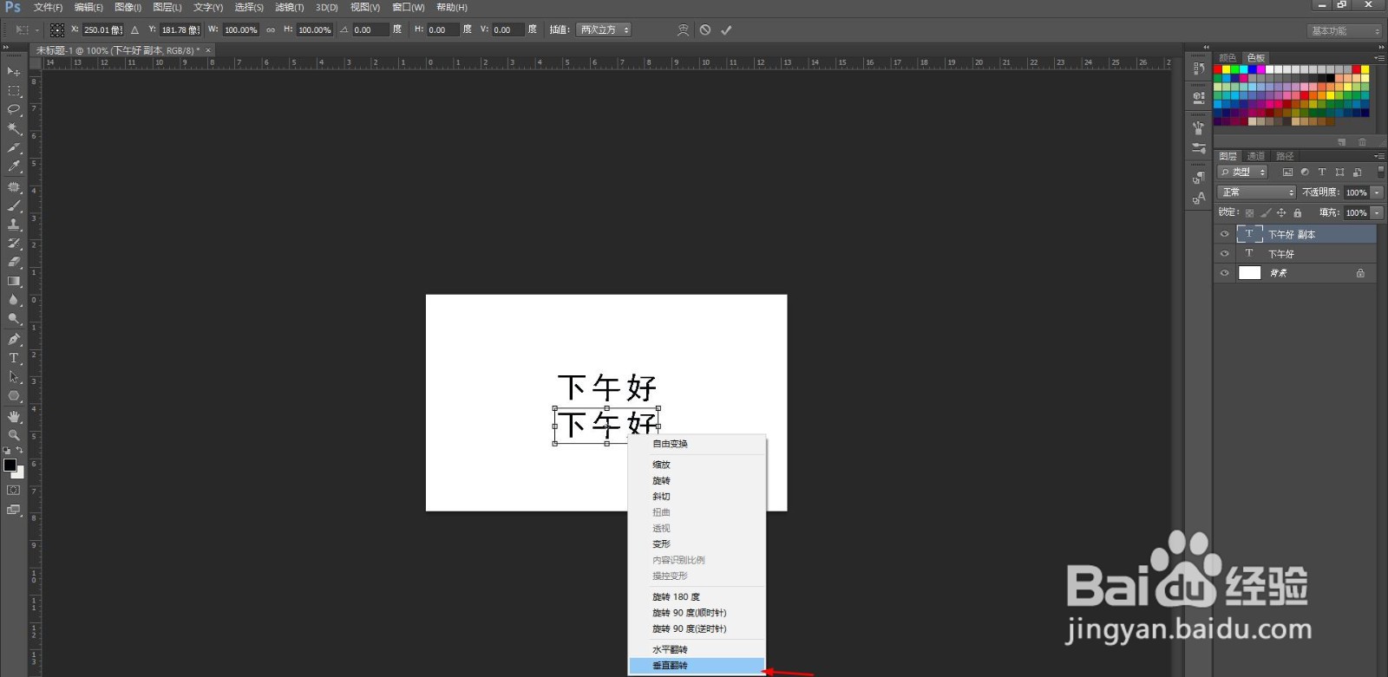Toggle pixel layer filter
Screen dimensions: 1388x677
point(1287,173)
